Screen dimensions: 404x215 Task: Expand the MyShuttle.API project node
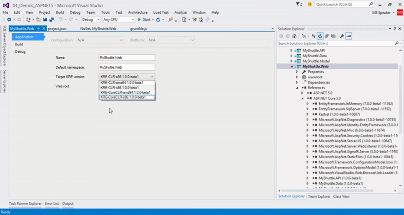291,51
